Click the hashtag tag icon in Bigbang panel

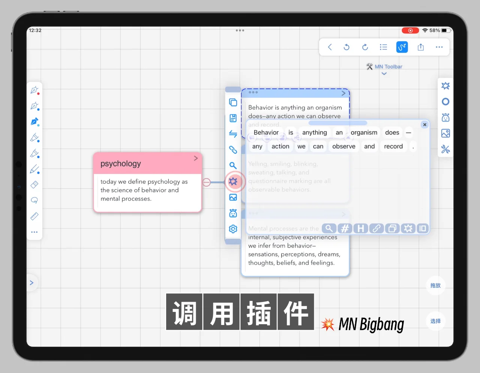click(345, 228)
